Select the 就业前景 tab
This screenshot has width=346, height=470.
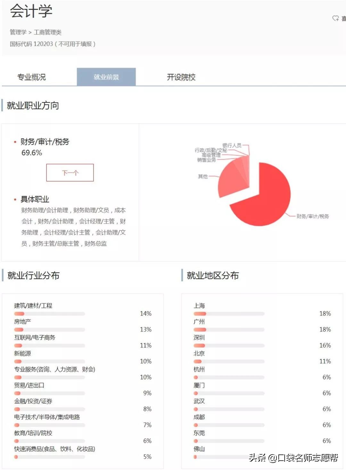point(106,77)
